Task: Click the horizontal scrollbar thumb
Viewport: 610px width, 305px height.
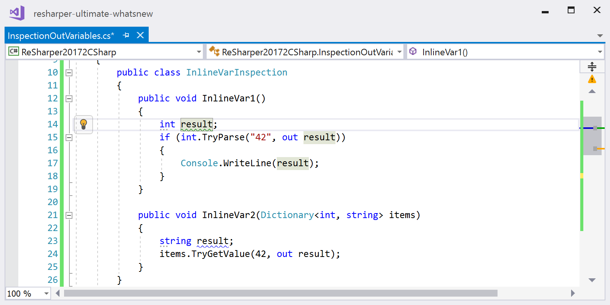Action: [281, 293]
